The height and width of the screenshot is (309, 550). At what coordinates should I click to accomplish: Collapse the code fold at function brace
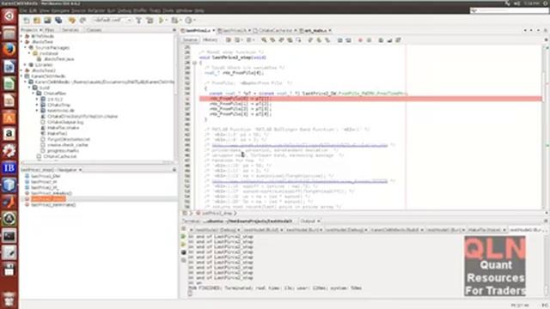click(194, 63)
